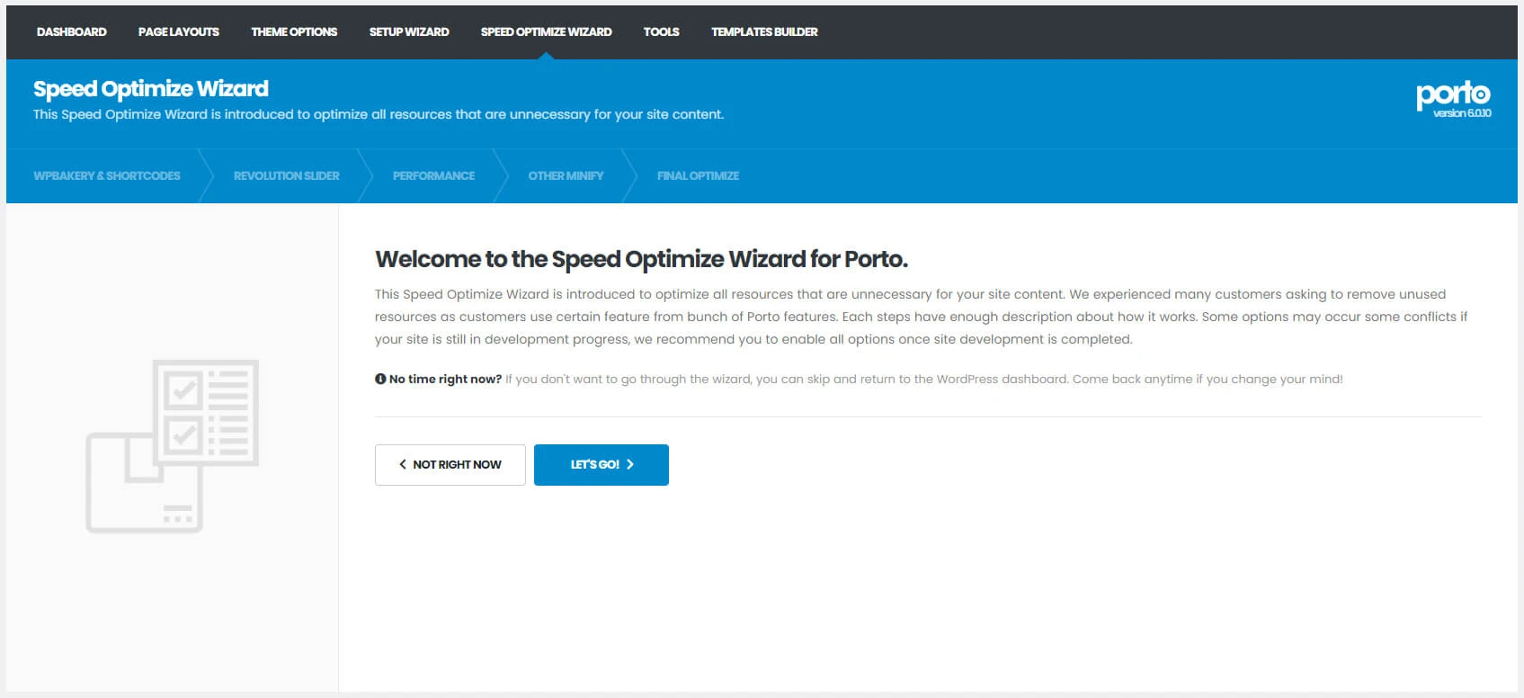Select the Performance step
This screenshot has height=698, width=1524.
(433, 175)
